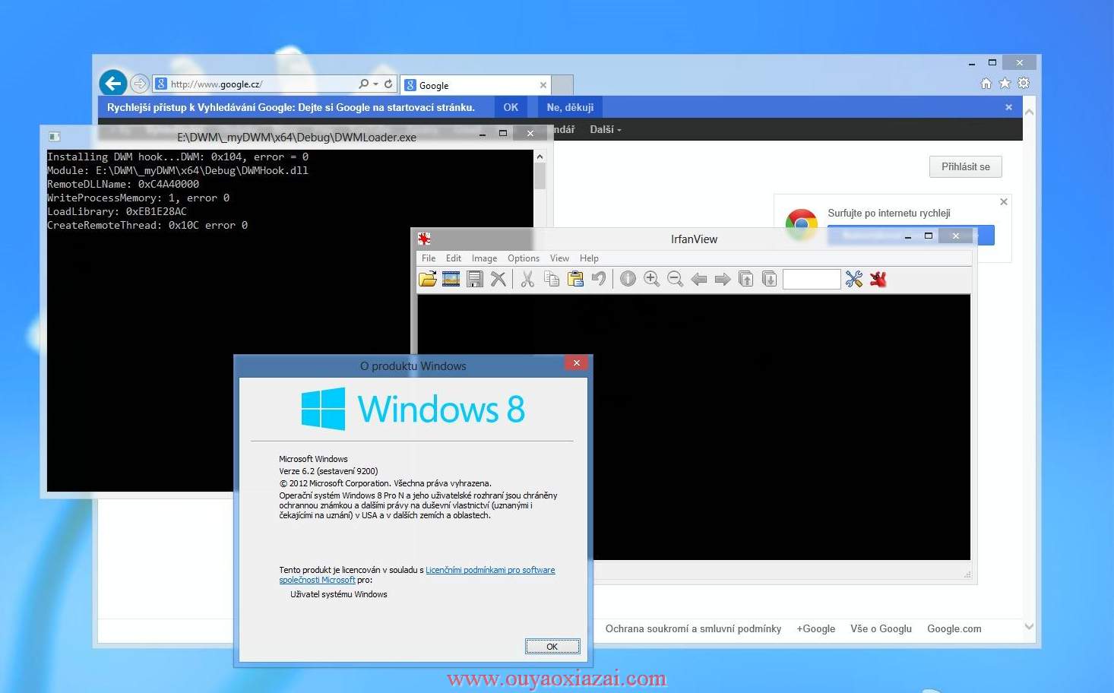Click the console window scrollbar up arrow
Viewport: 1114px width, 693px height.
point(540,157)
